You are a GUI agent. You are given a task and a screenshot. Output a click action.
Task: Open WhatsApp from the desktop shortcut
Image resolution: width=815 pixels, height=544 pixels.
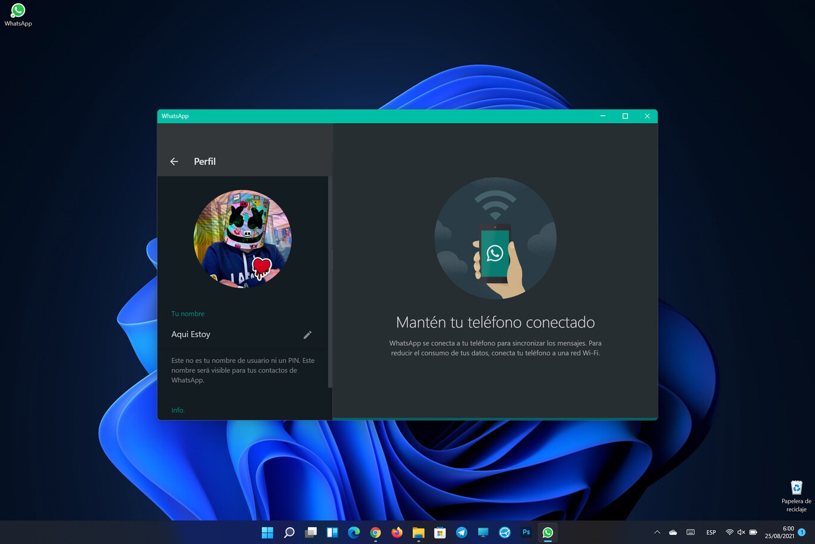(x=17, y=10)
